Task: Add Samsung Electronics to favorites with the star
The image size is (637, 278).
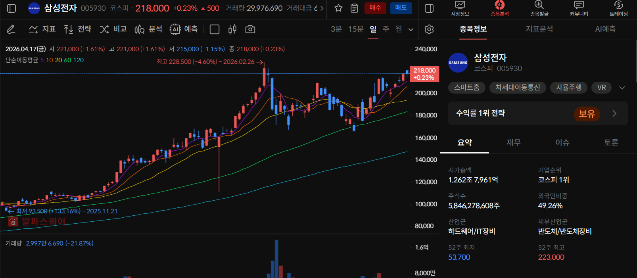Action: click(x=338, y=8)
